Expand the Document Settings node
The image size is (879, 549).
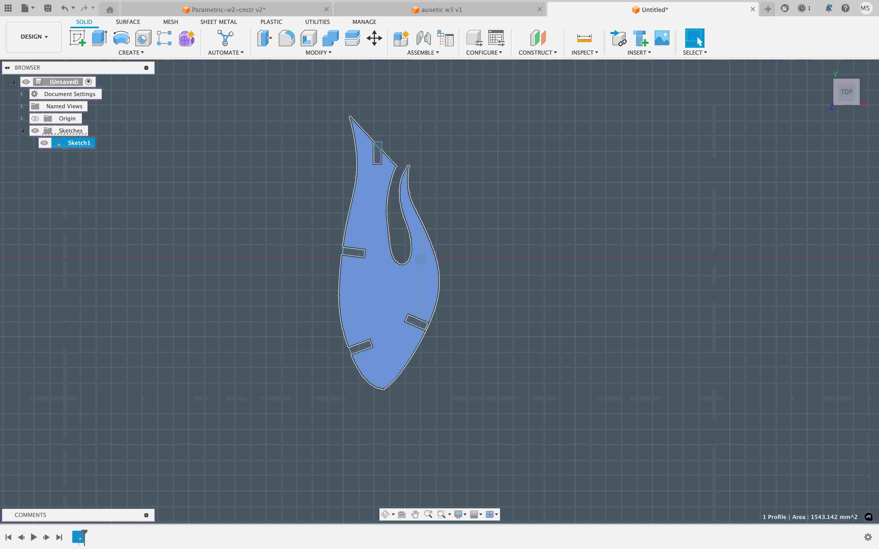(x=22, y=94)
